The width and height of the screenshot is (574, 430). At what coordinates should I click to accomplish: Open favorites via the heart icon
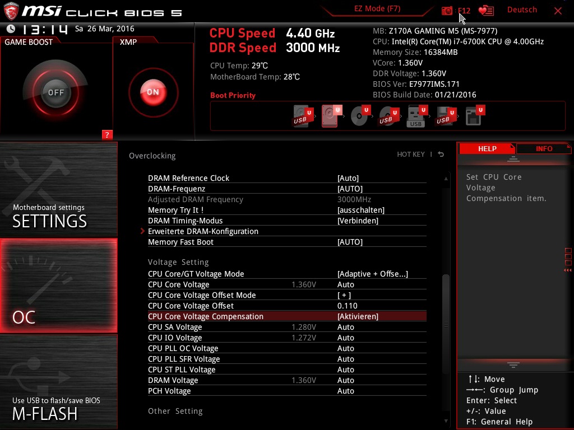point(486,11)
